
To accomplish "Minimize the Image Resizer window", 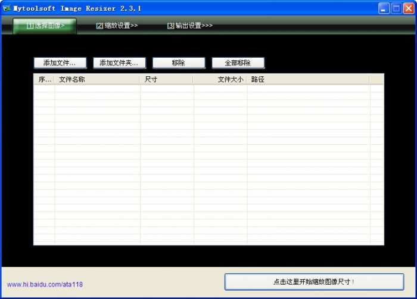I will (384, 8).
